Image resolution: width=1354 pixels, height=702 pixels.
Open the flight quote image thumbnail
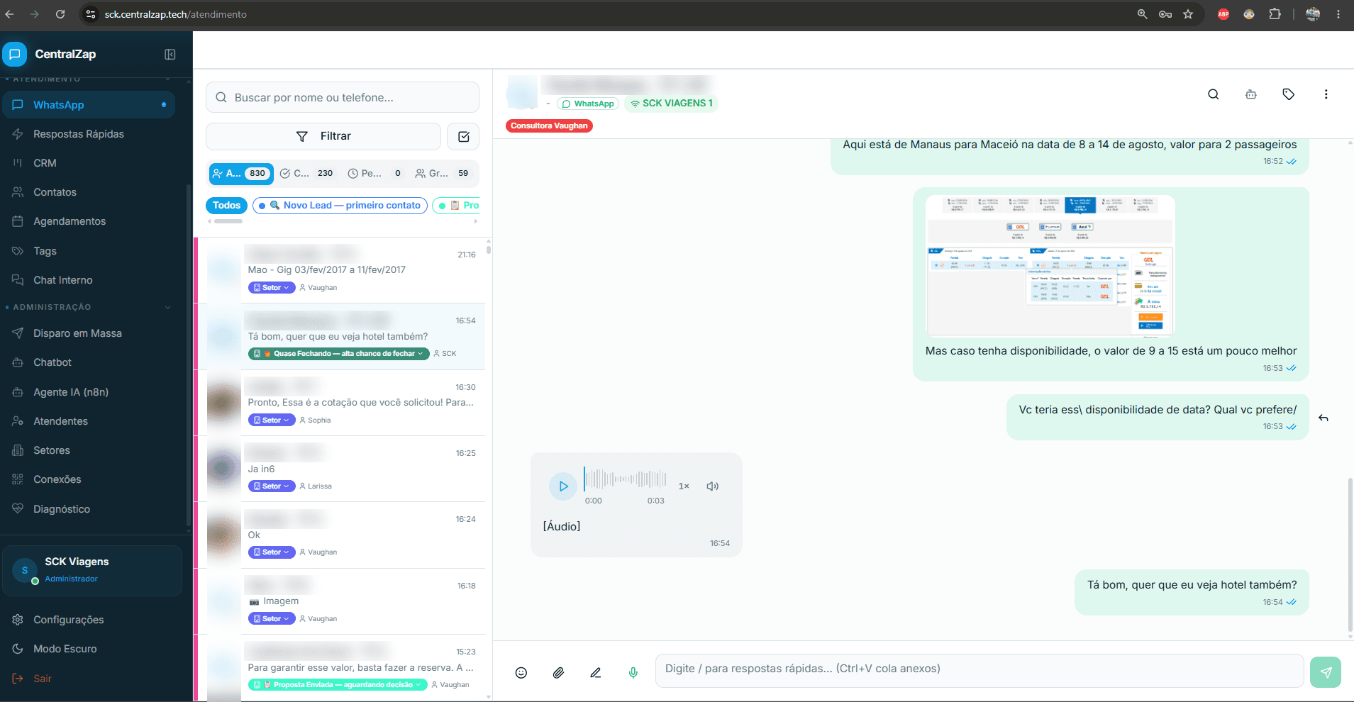1050,266
